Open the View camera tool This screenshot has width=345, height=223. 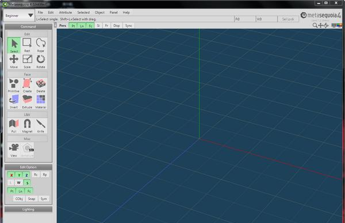coord(14,150)
